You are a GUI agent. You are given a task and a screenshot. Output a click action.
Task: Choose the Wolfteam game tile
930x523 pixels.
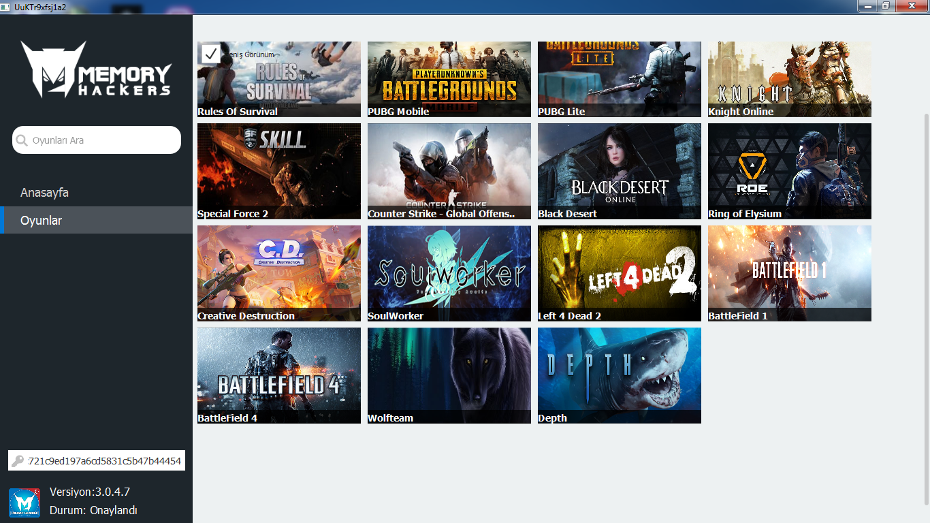click(x=449, y=375)
